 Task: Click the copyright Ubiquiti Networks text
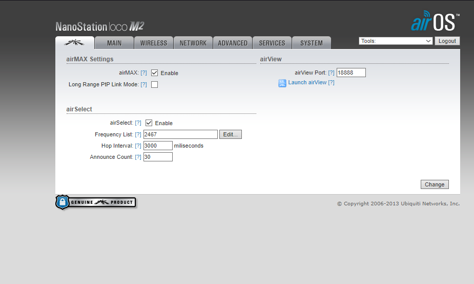point(399,203)
